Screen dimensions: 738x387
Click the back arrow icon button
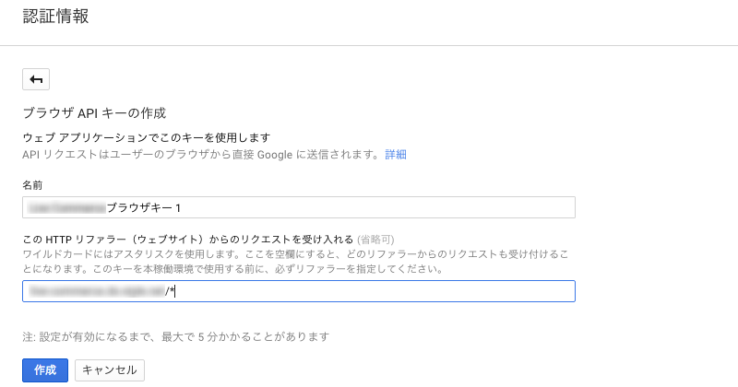[36, 79]
